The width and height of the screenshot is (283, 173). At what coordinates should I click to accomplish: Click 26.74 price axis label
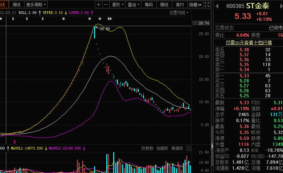point(204,23)
